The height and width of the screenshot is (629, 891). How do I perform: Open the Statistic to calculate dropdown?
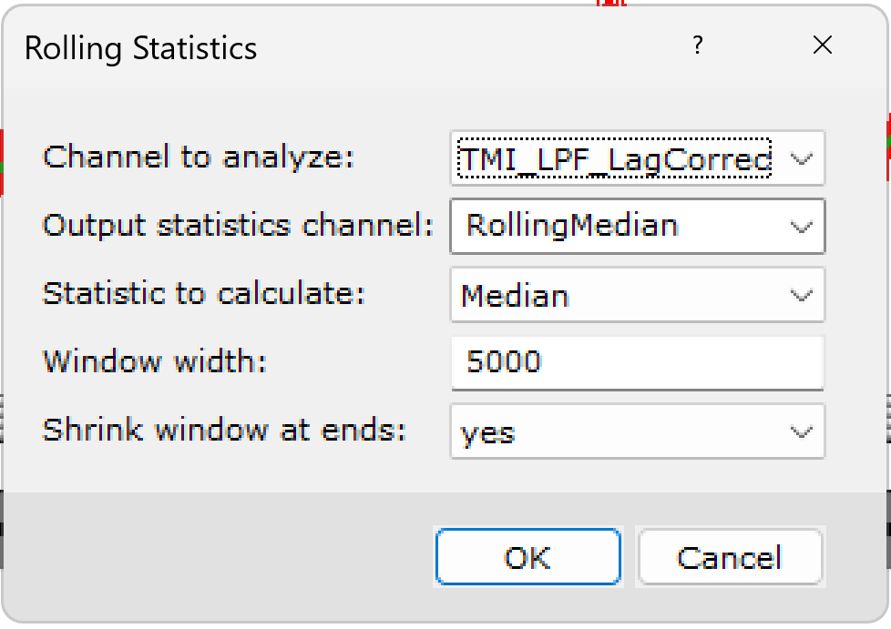click(x=801, y=294)
